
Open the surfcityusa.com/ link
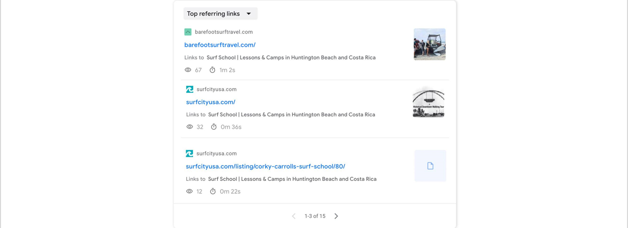(x=211, y=102)
